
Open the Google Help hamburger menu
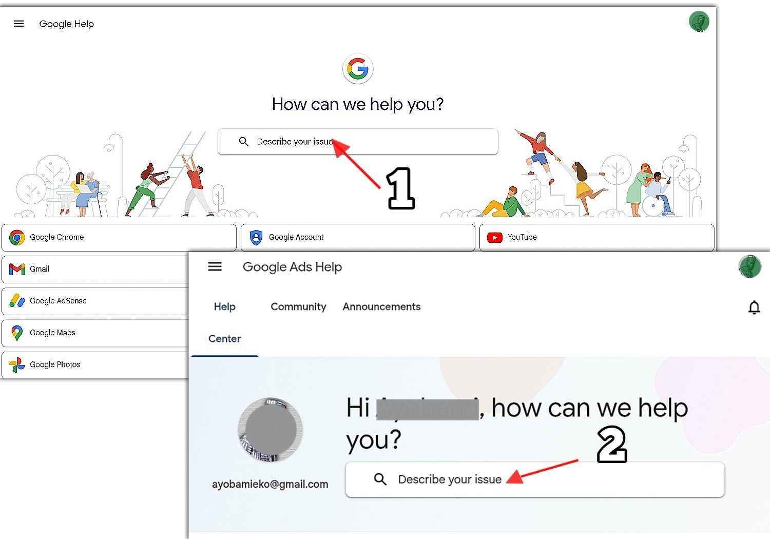[x=19, y=24]
